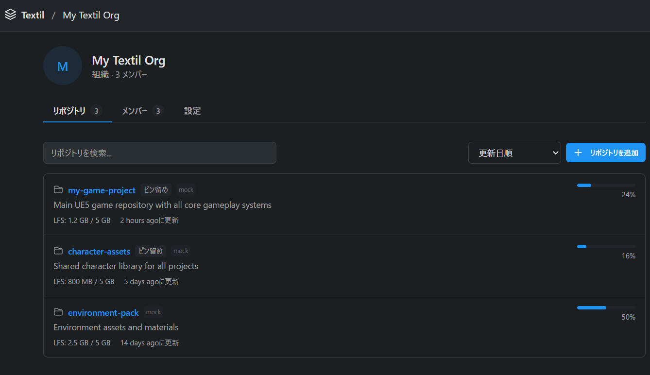This screenshot has height=375, width=650.
Task: Focus the リポジトリを検索 search field
Action: coord(159,153)
